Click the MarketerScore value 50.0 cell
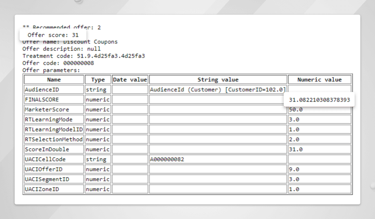Image resolution: width=375 pixels, height=219 pixels. 320,109
